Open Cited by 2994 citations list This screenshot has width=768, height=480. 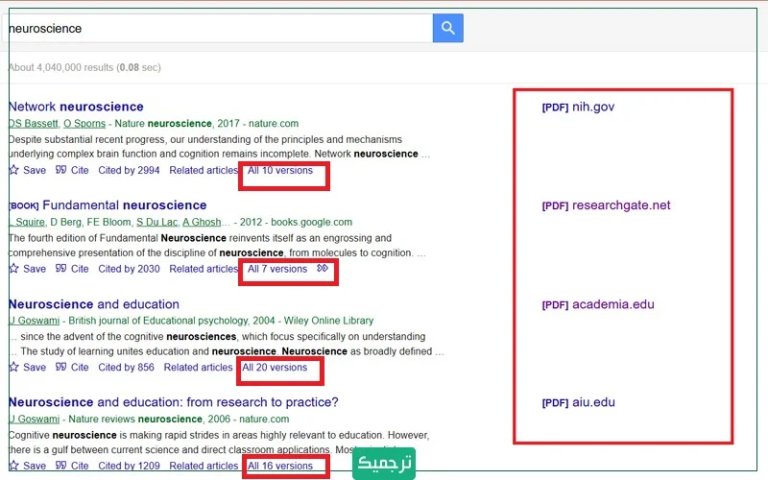tap(129, 171)
